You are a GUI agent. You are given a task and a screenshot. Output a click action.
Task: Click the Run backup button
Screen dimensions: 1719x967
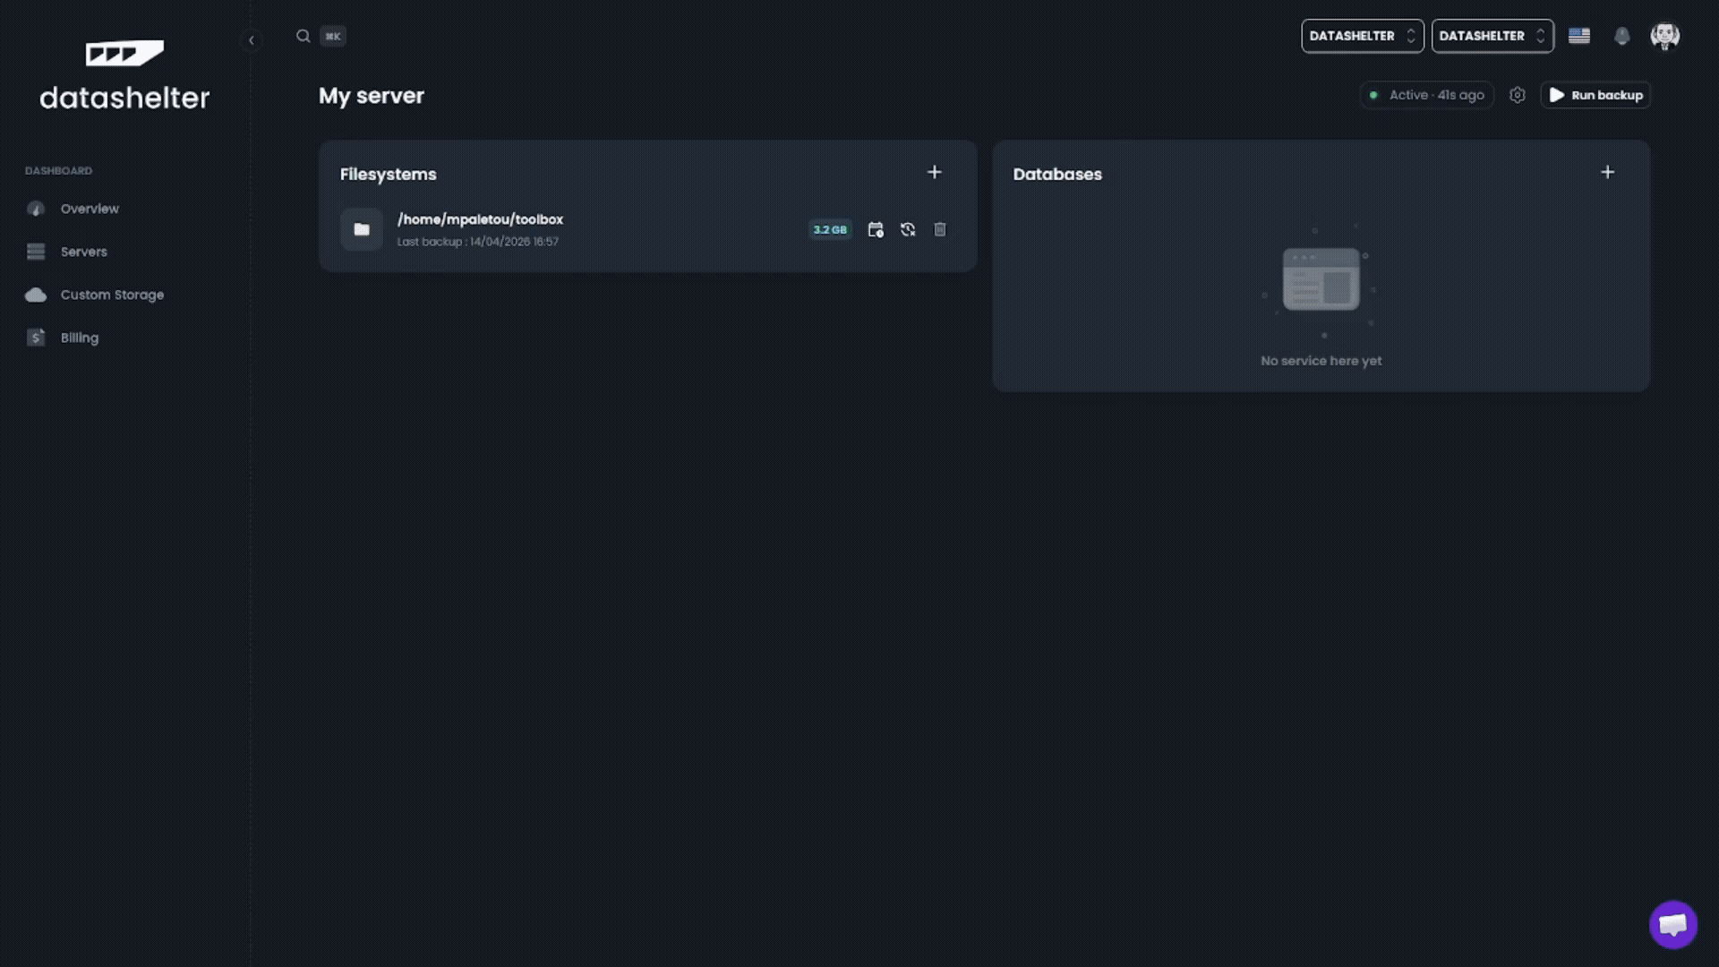click(x=1596, y=95)
